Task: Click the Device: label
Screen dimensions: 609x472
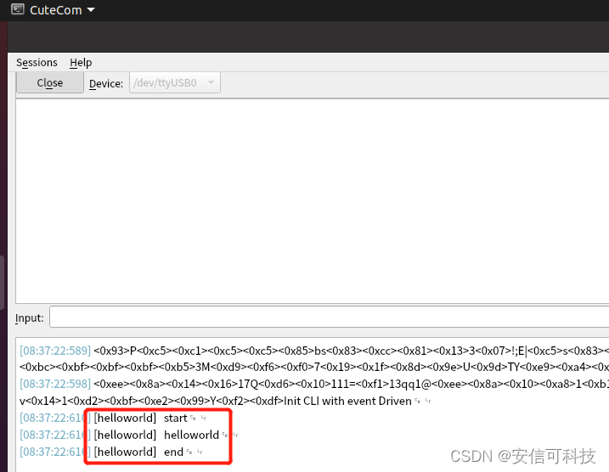Action: pyautogui.click(x=106, y=83)
